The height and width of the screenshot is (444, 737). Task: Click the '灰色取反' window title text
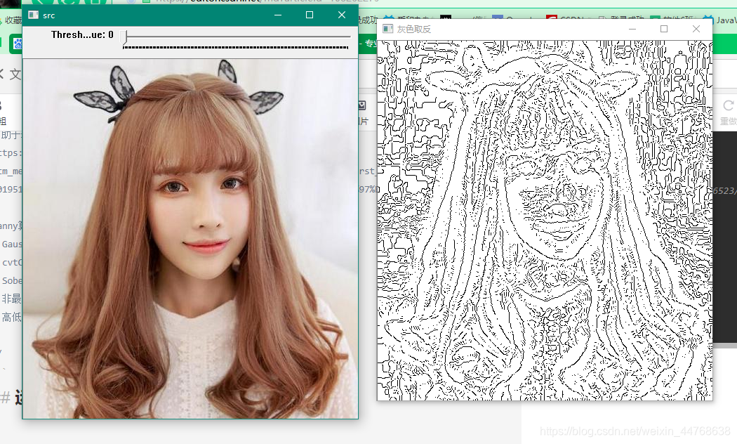pyautogui.click(x=413, y=30)
